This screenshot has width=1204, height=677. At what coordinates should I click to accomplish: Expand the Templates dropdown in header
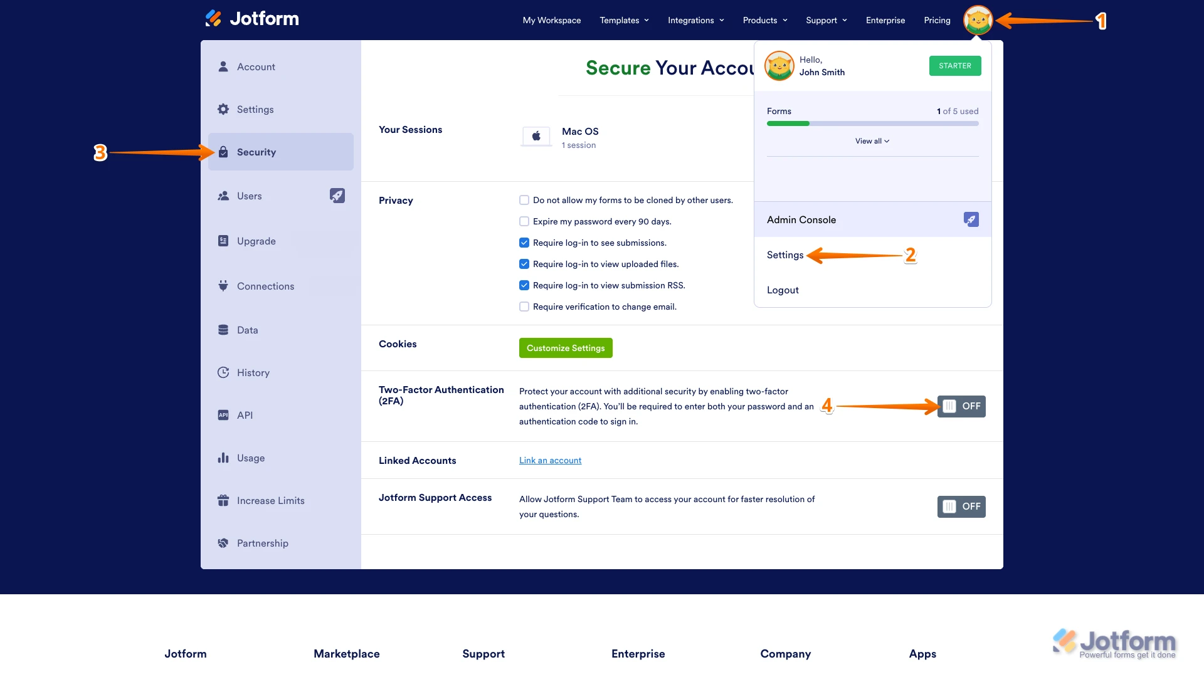(x=624, y=20)
